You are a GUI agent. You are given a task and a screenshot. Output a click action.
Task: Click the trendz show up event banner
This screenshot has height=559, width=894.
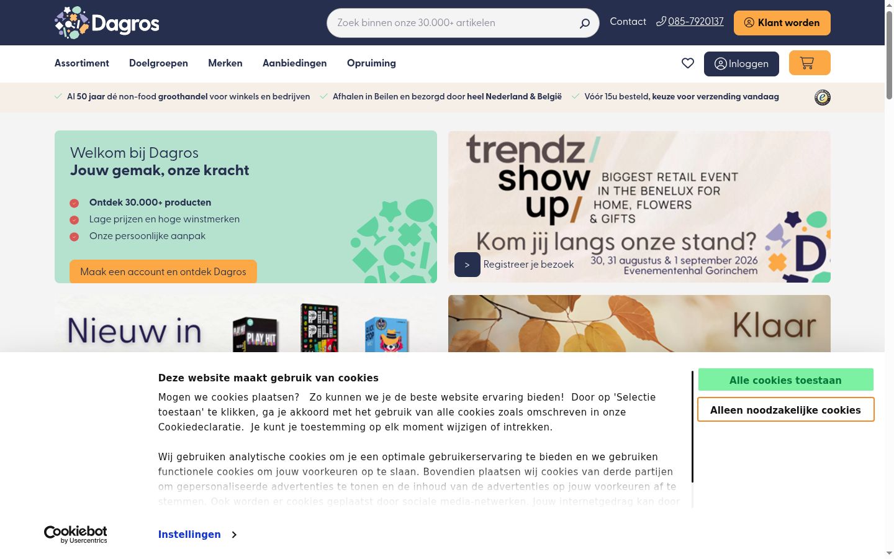click(x=639, y=207)
